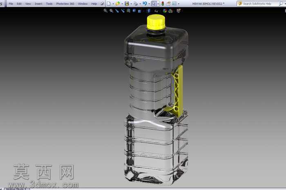The width and height of the screenshot is (286, 190).
Task: Open File Properties icon in top toolbar
Action: [168, 4]
